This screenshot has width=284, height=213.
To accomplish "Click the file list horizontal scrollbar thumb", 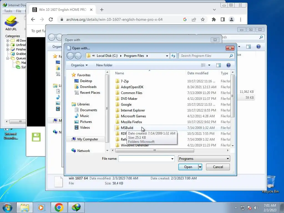I will 154,151.
